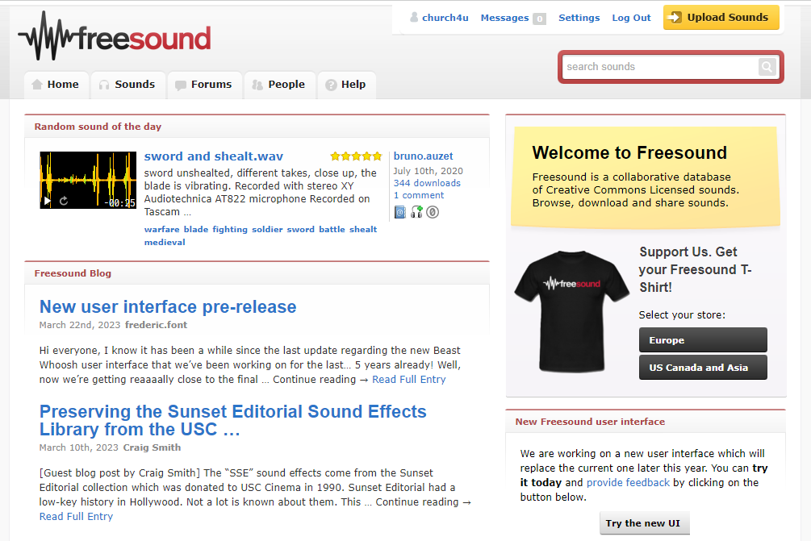Image resolution: width=811 pixels, height=541 pixels.
Task: Give the sound a one-star rating
Action: click(335, 156)
